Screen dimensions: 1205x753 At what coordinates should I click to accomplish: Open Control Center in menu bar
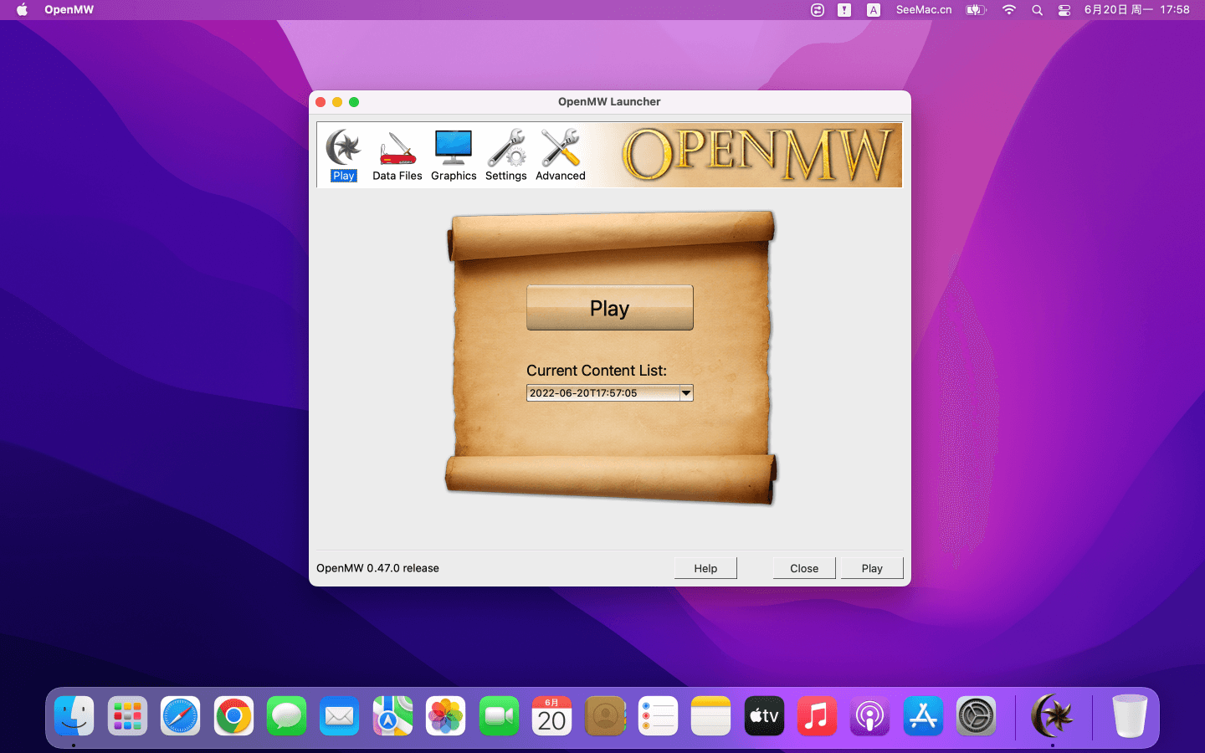[x=1064, y=10]
